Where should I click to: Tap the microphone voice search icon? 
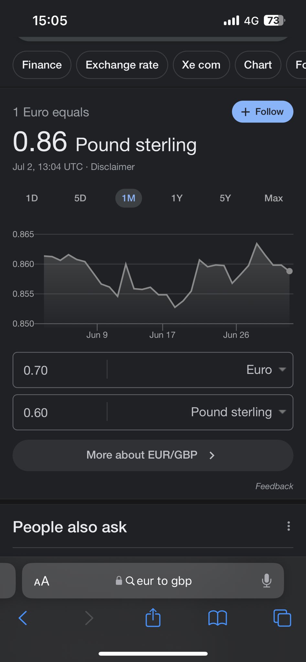pyautogui.click(x=267, y=581)
